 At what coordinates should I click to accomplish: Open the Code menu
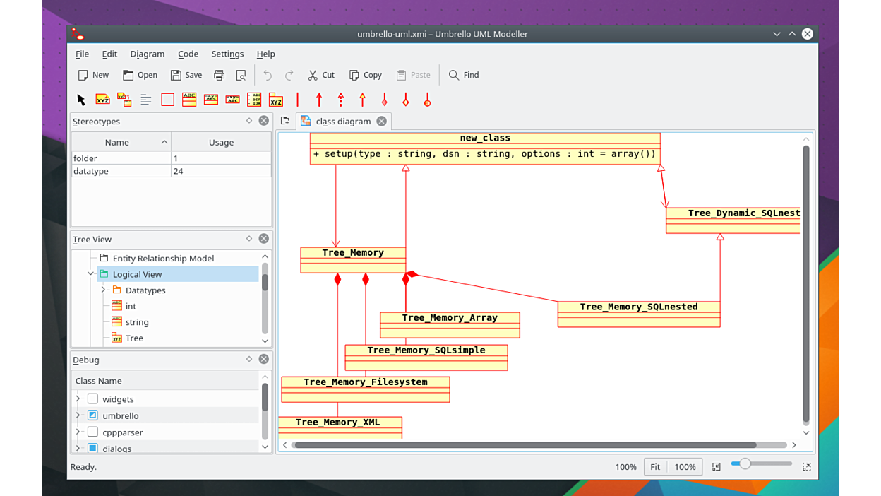coord(188,54)
